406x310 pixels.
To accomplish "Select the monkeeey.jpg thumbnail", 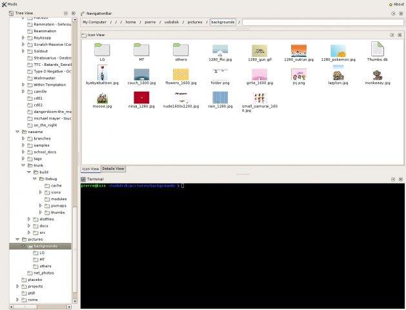I will [x=378, y=75].
